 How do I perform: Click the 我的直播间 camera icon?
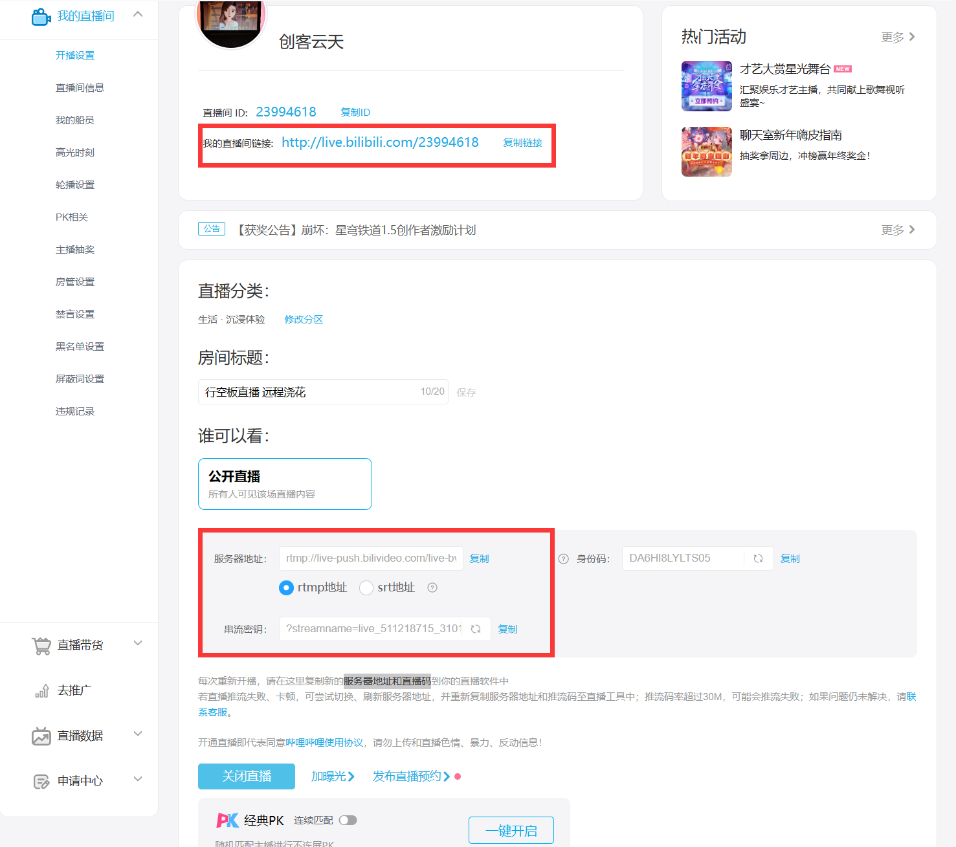[41, 17]
